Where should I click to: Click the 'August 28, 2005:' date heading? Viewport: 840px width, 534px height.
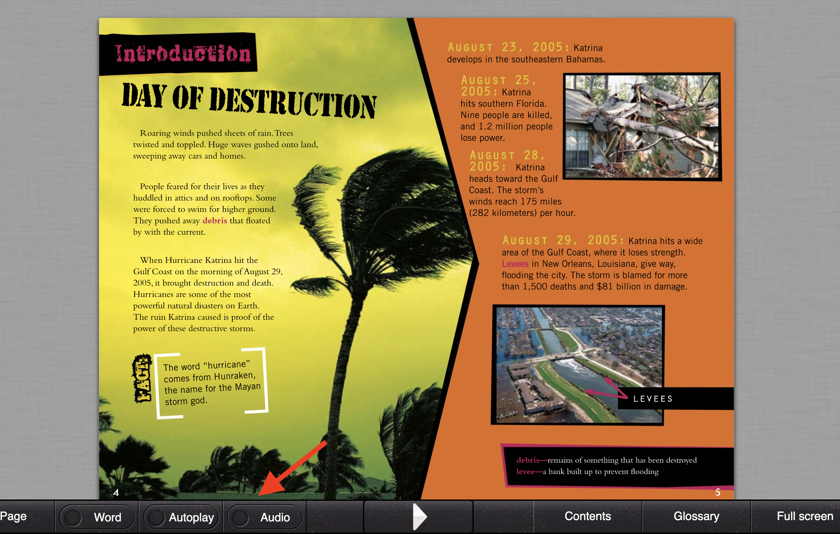click(x=507, y=161)
